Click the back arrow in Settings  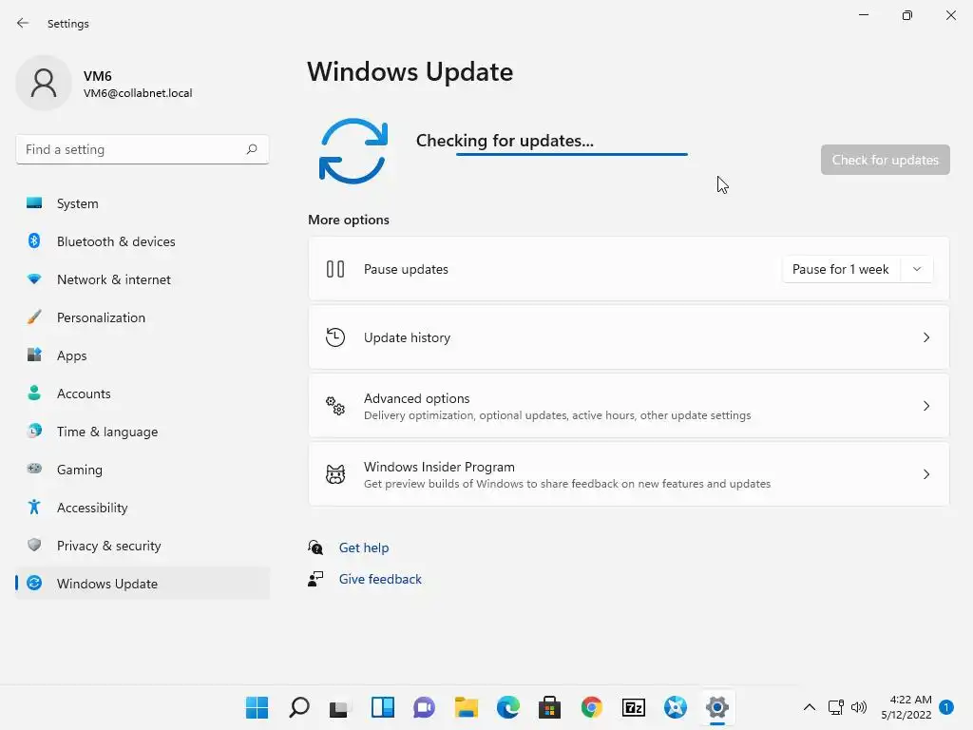[23, 23]
